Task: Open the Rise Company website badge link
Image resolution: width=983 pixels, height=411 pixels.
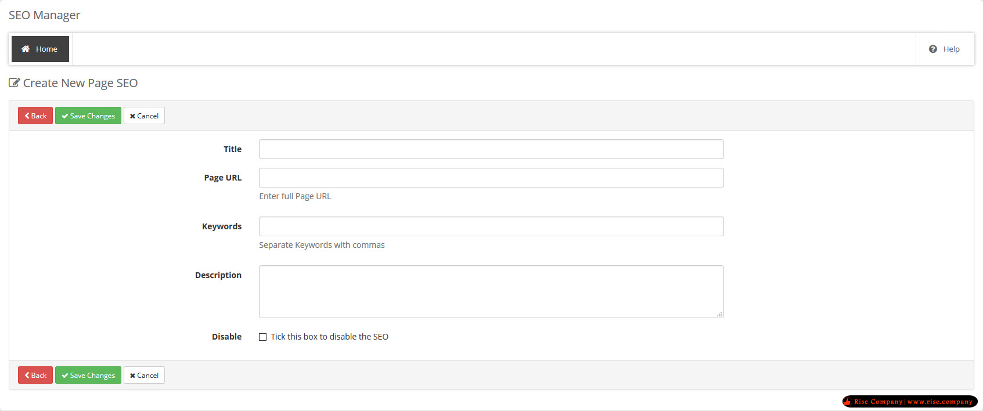Action: 910,401
